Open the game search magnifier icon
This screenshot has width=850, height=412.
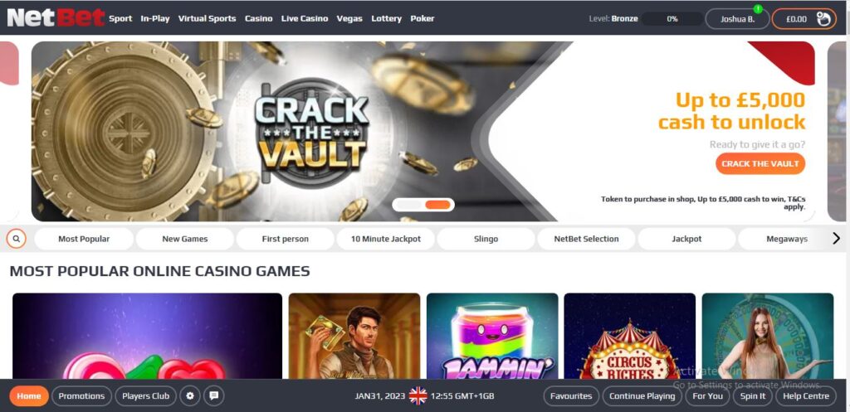(17, 238)
